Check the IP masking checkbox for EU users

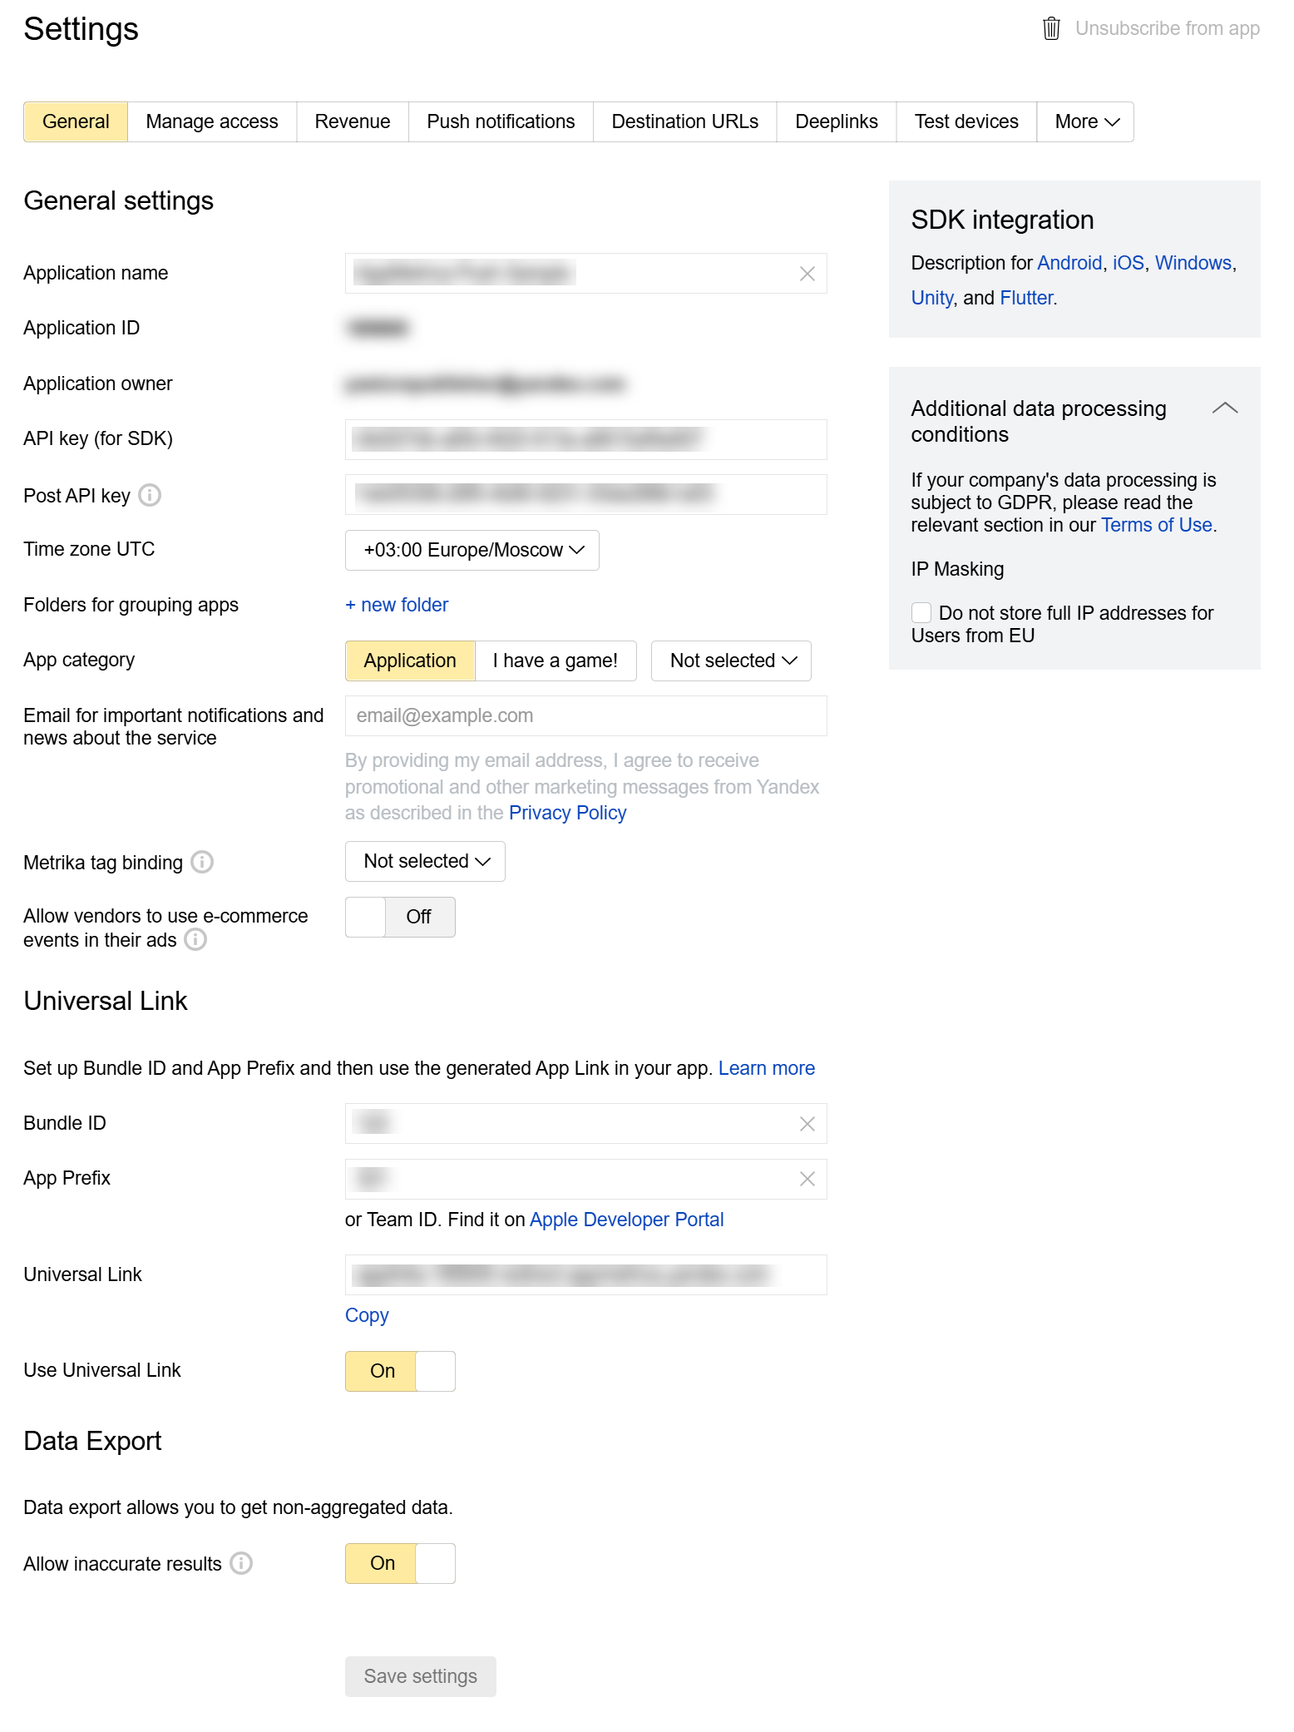[x=921, y=613]
